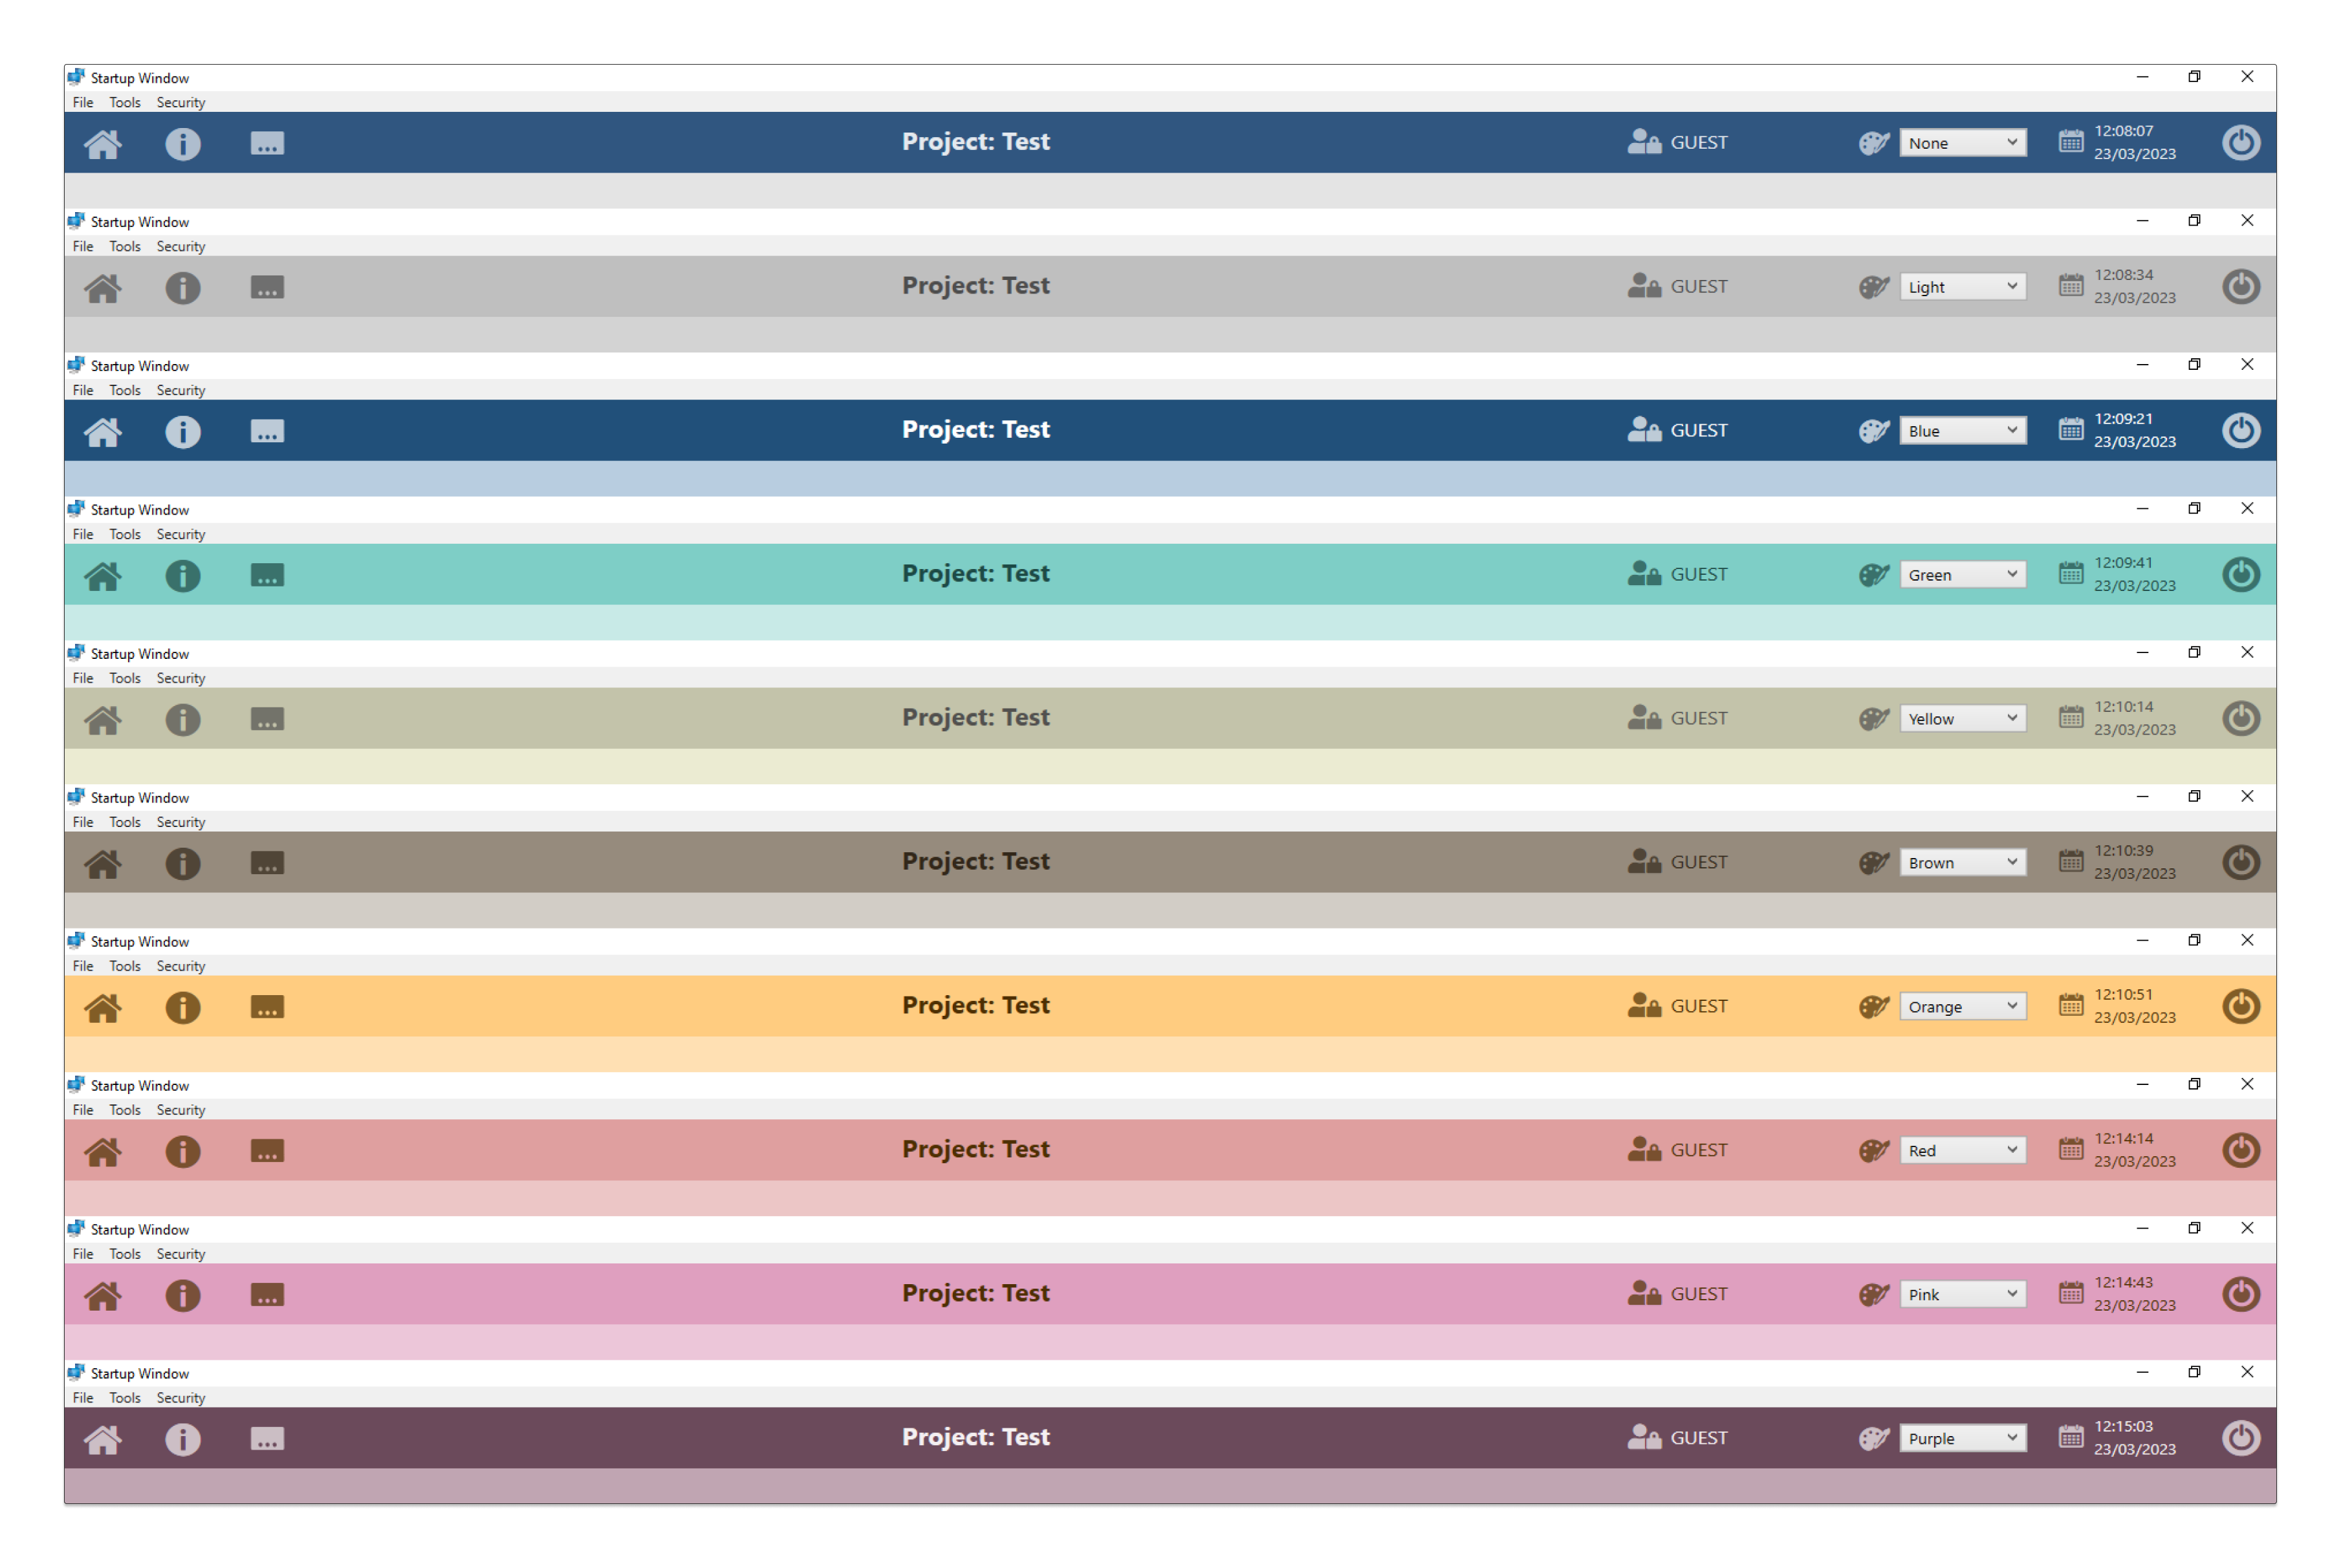Click power icon in Light theme bar
Screen dimensions: 2341x1568
click(x=2240, y=287)
